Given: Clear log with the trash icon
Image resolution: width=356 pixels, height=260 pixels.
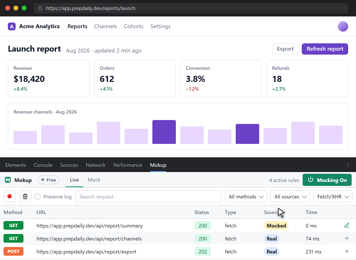Looking at the screenshot, I should (25, 196).
